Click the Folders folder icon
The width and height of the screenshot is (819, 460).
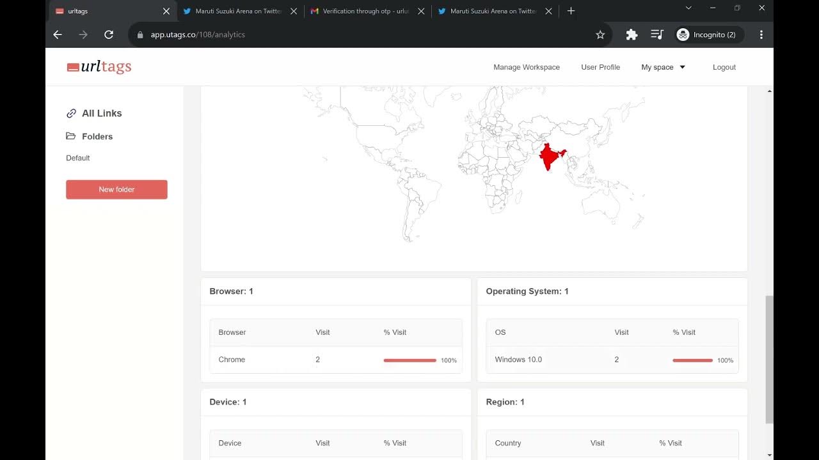tap(71, 136)
